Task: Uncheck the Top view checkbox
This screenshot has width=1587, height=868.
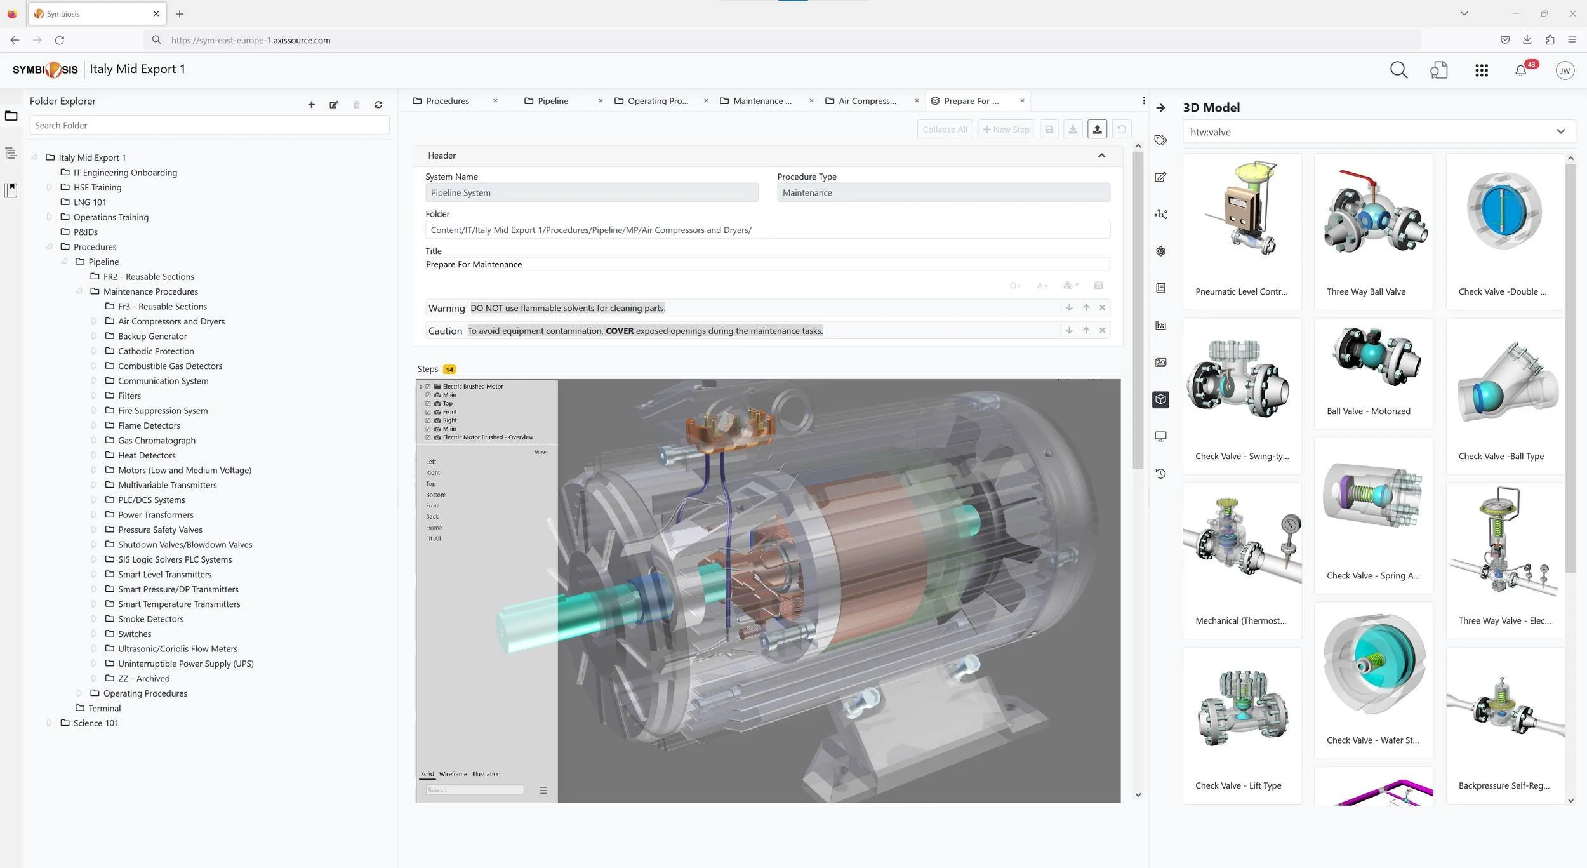Action: click(428, 404)
